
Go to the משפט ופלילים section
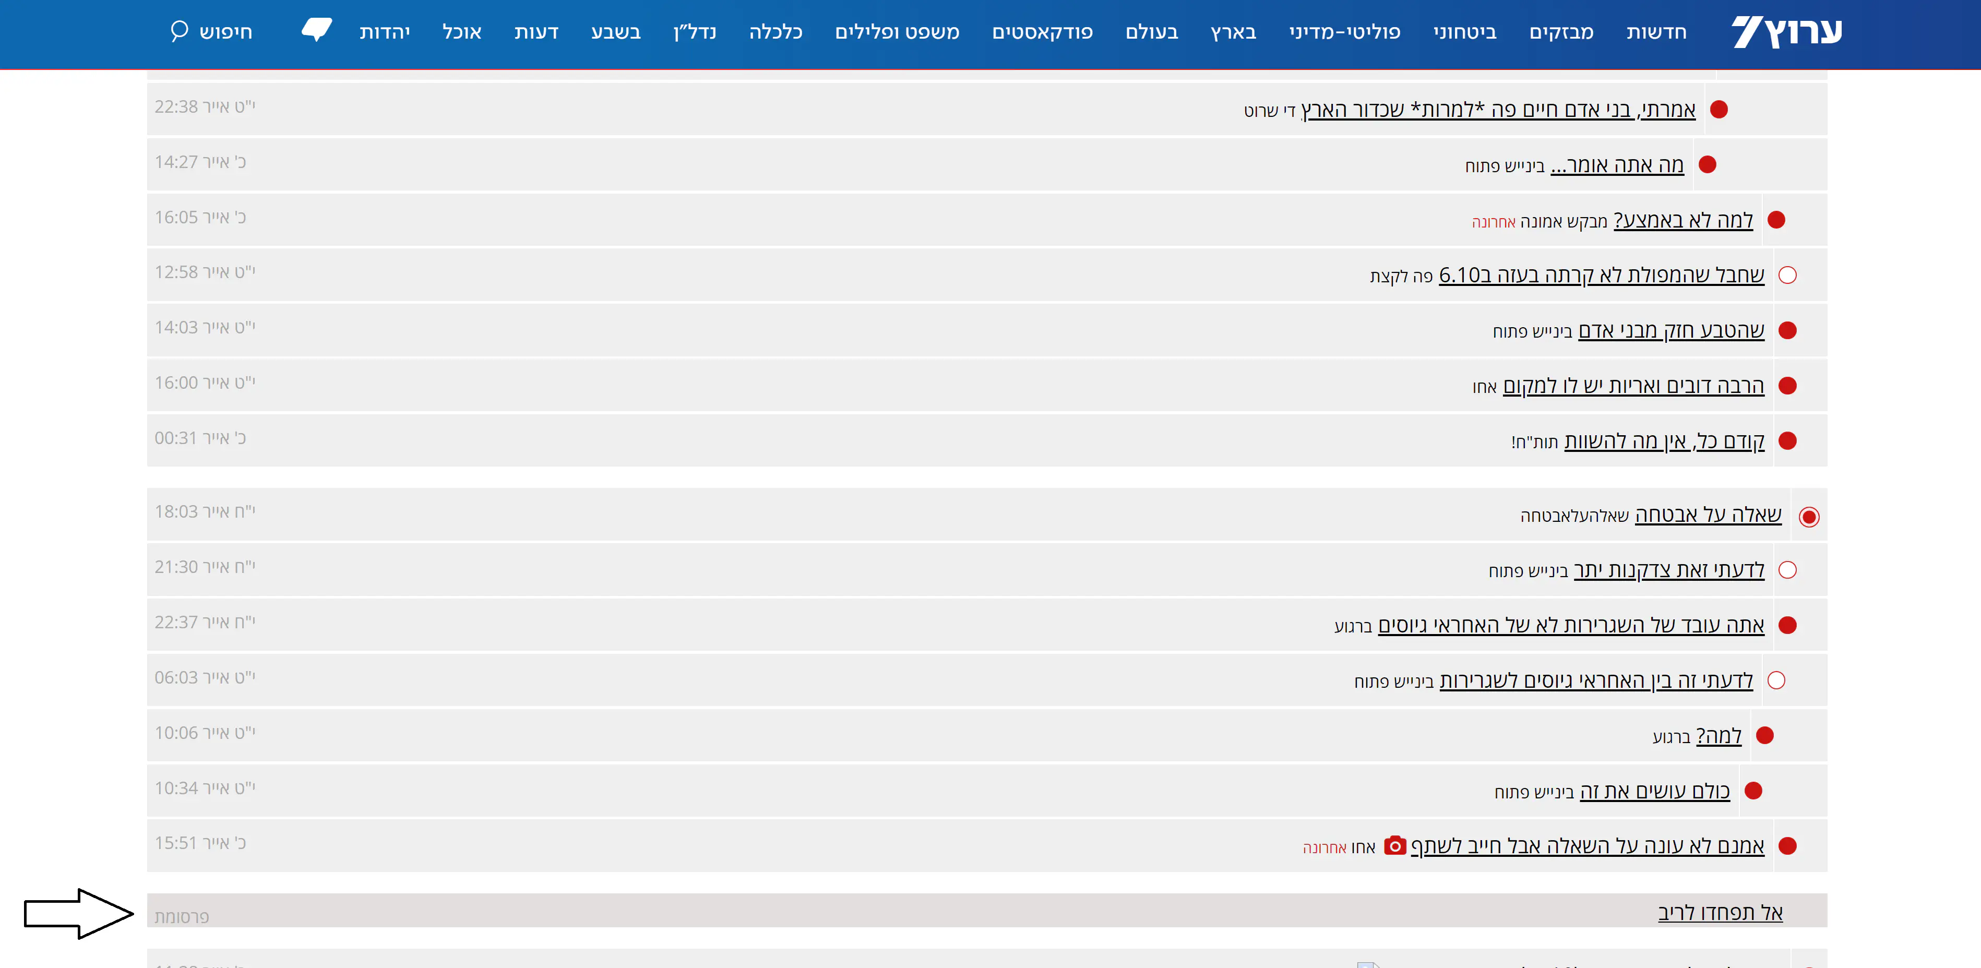(897, 32)
